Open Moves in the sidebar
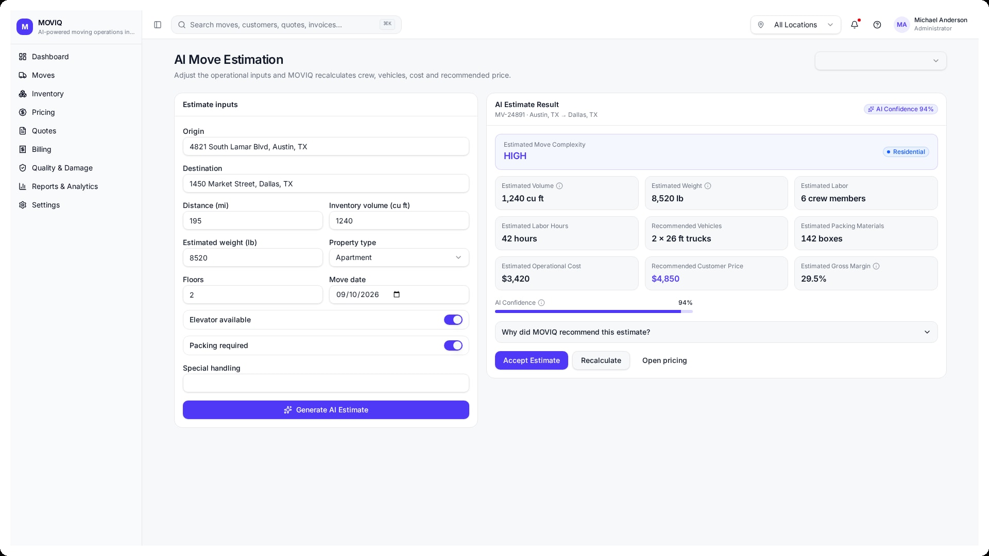This screenshot has height=556, width=989. pos(76,75)
